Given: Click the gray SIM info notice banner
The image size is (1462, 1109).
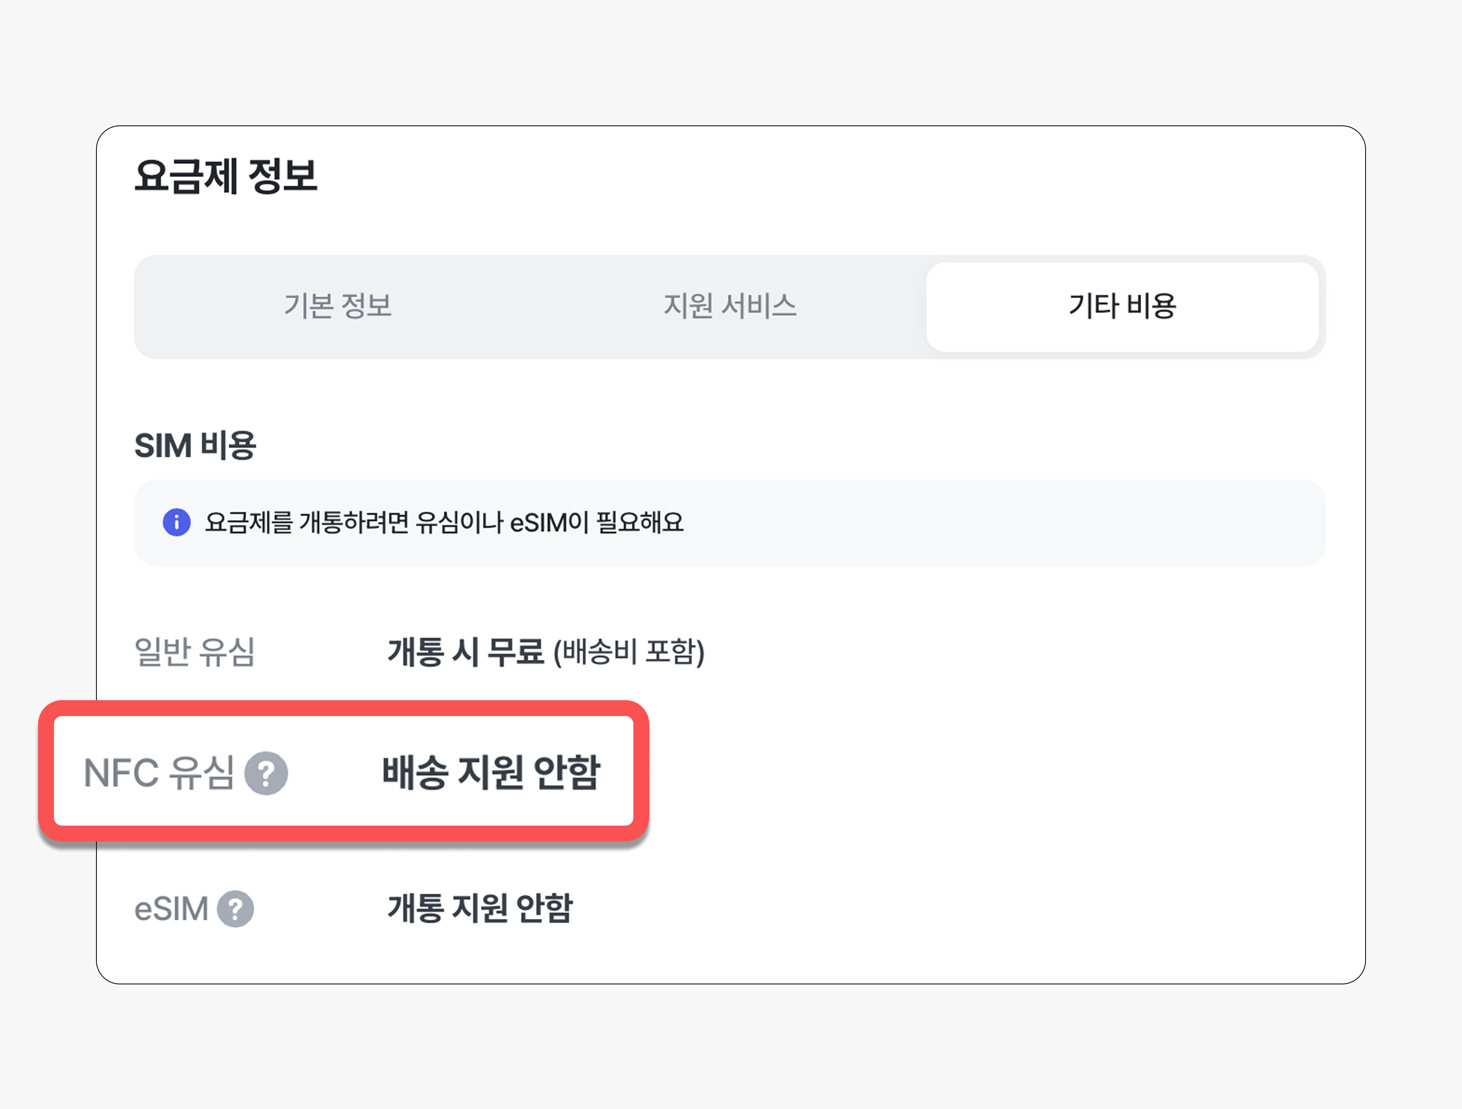Looking at the screenshot, I should point(730,522).
